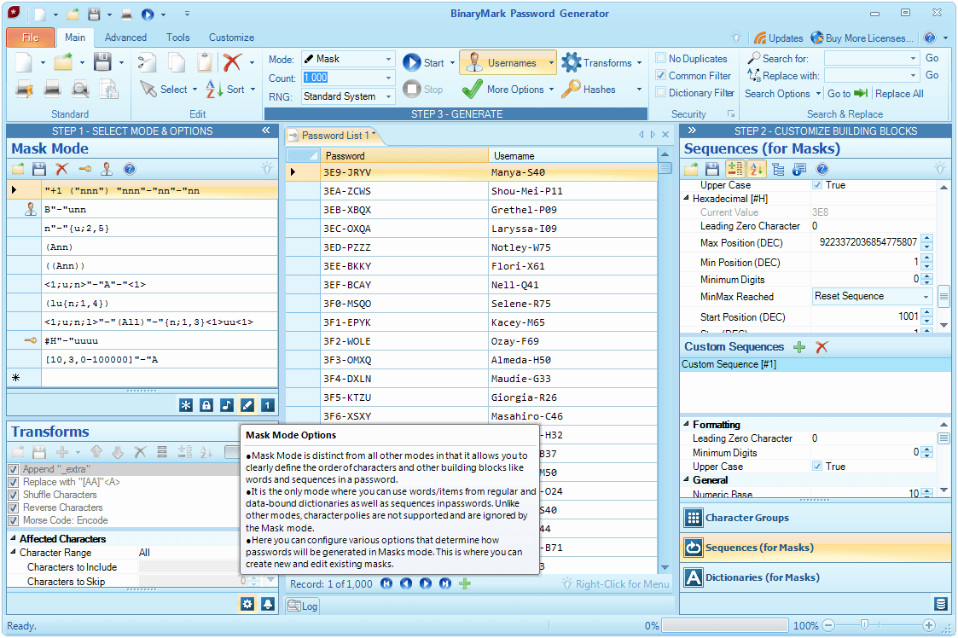Open the Search Options dropdown
Image resolution: width=958 pixels, height=638 pixels.
tap(818, 94)
